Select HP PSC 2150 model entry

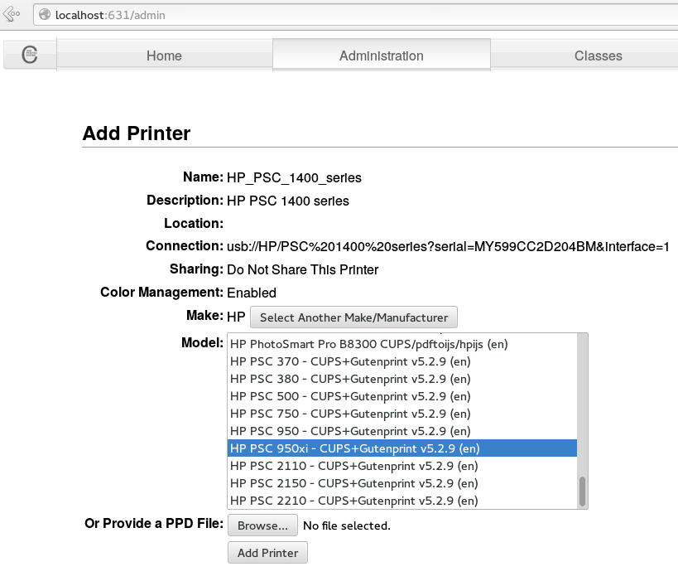402,483
